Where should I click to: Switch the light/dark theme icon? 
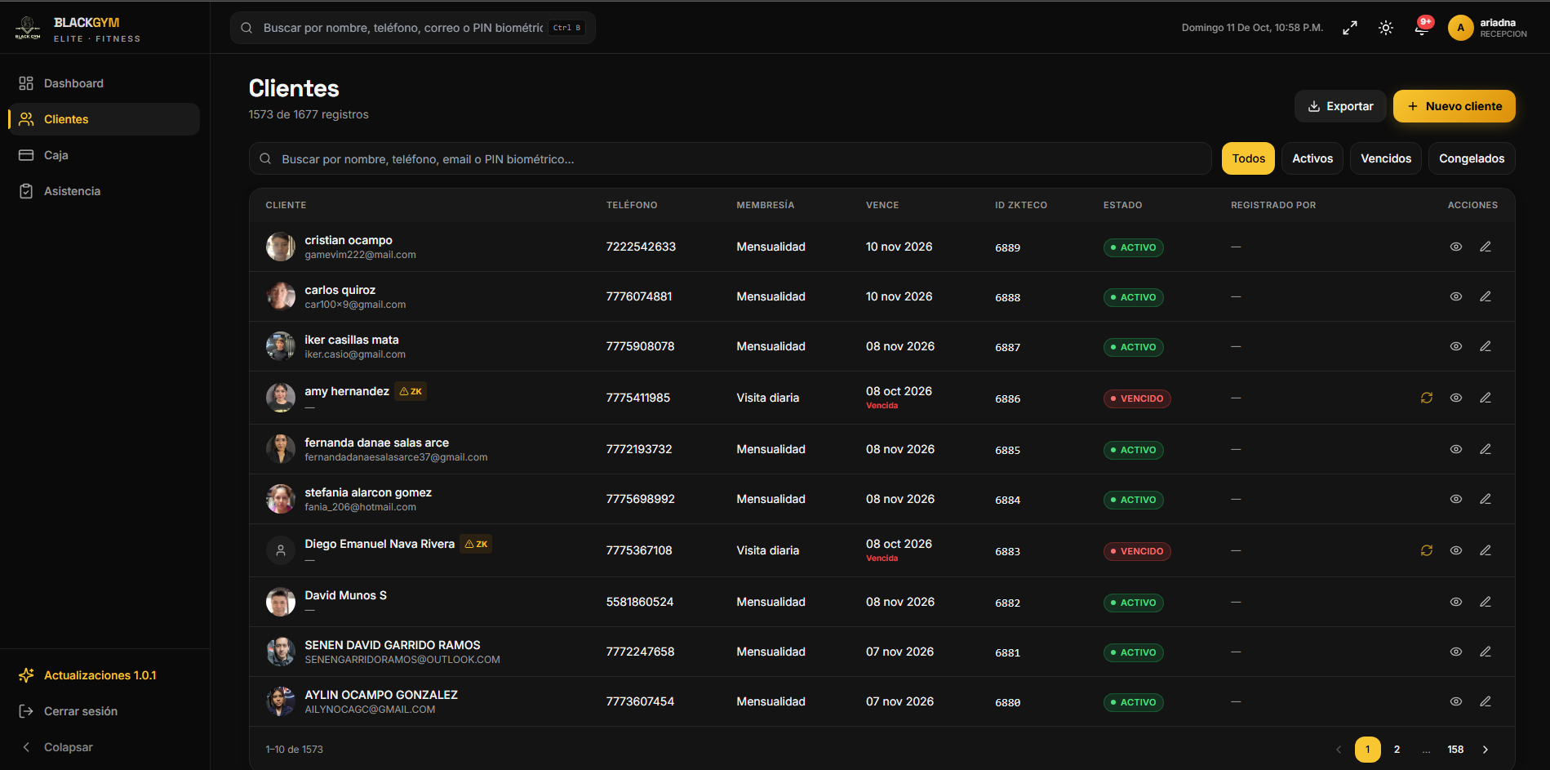(1386, 28)
